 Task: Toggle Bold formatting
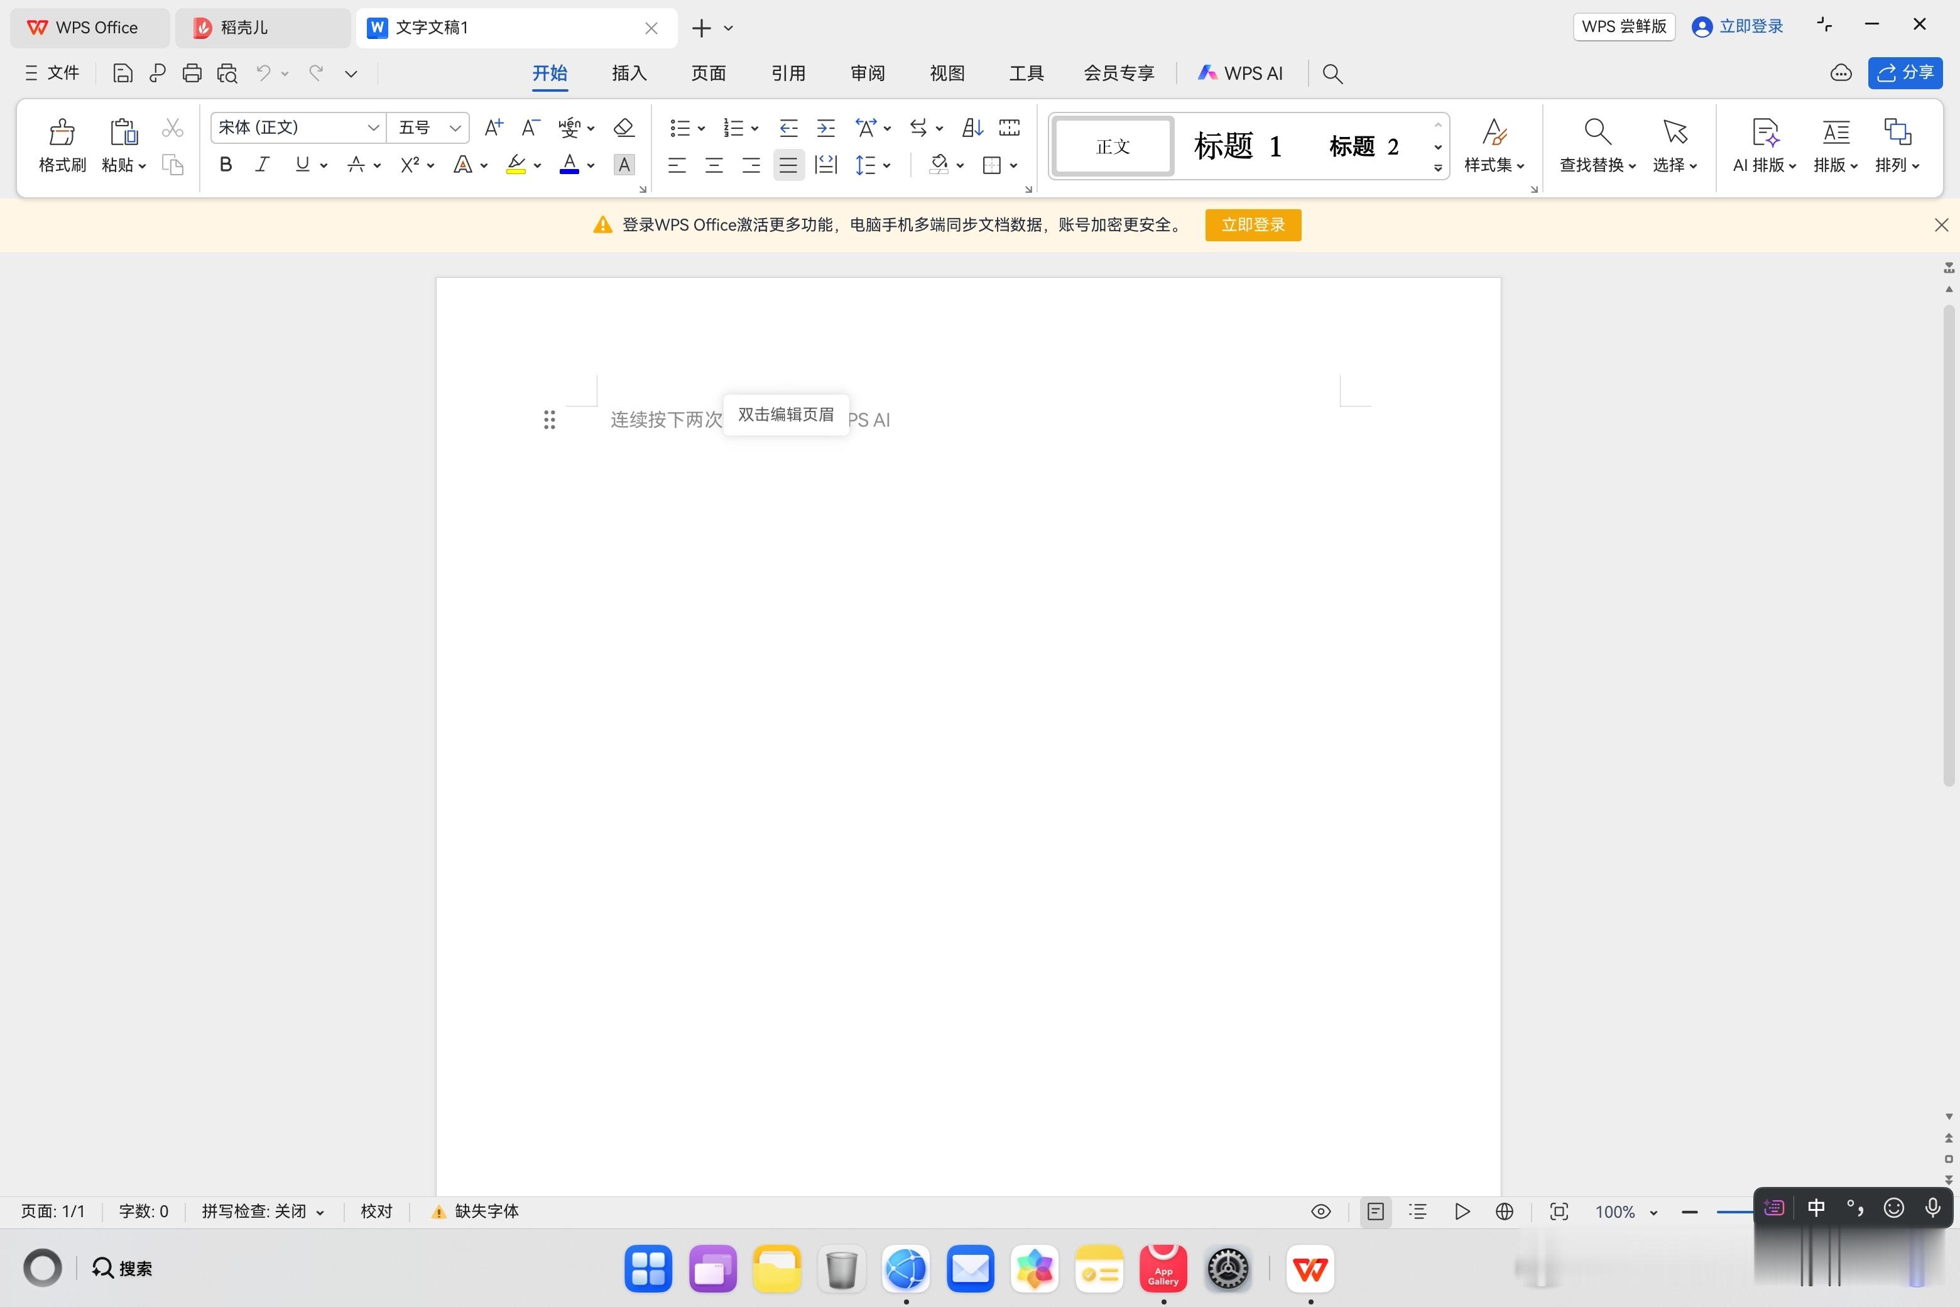pos(225,165)
